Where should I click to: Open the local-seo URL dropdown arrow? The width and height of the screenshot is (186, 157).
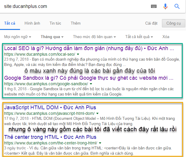78,54
